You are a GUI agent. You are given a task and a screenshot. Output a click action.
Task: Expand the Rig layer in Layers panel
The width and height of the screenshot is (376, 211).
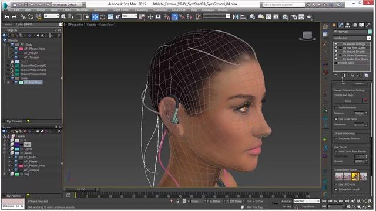point(5,174)
